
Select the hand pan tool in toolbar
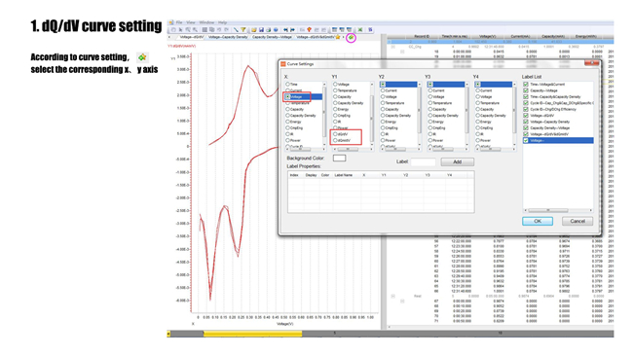click(x=173, y=30)
